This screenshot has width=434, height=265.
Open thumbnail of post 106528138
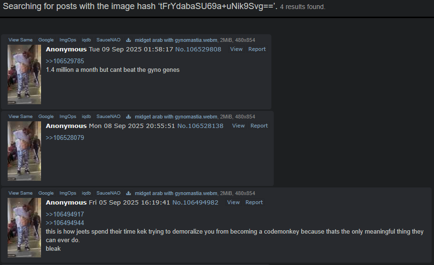(24, 151)
